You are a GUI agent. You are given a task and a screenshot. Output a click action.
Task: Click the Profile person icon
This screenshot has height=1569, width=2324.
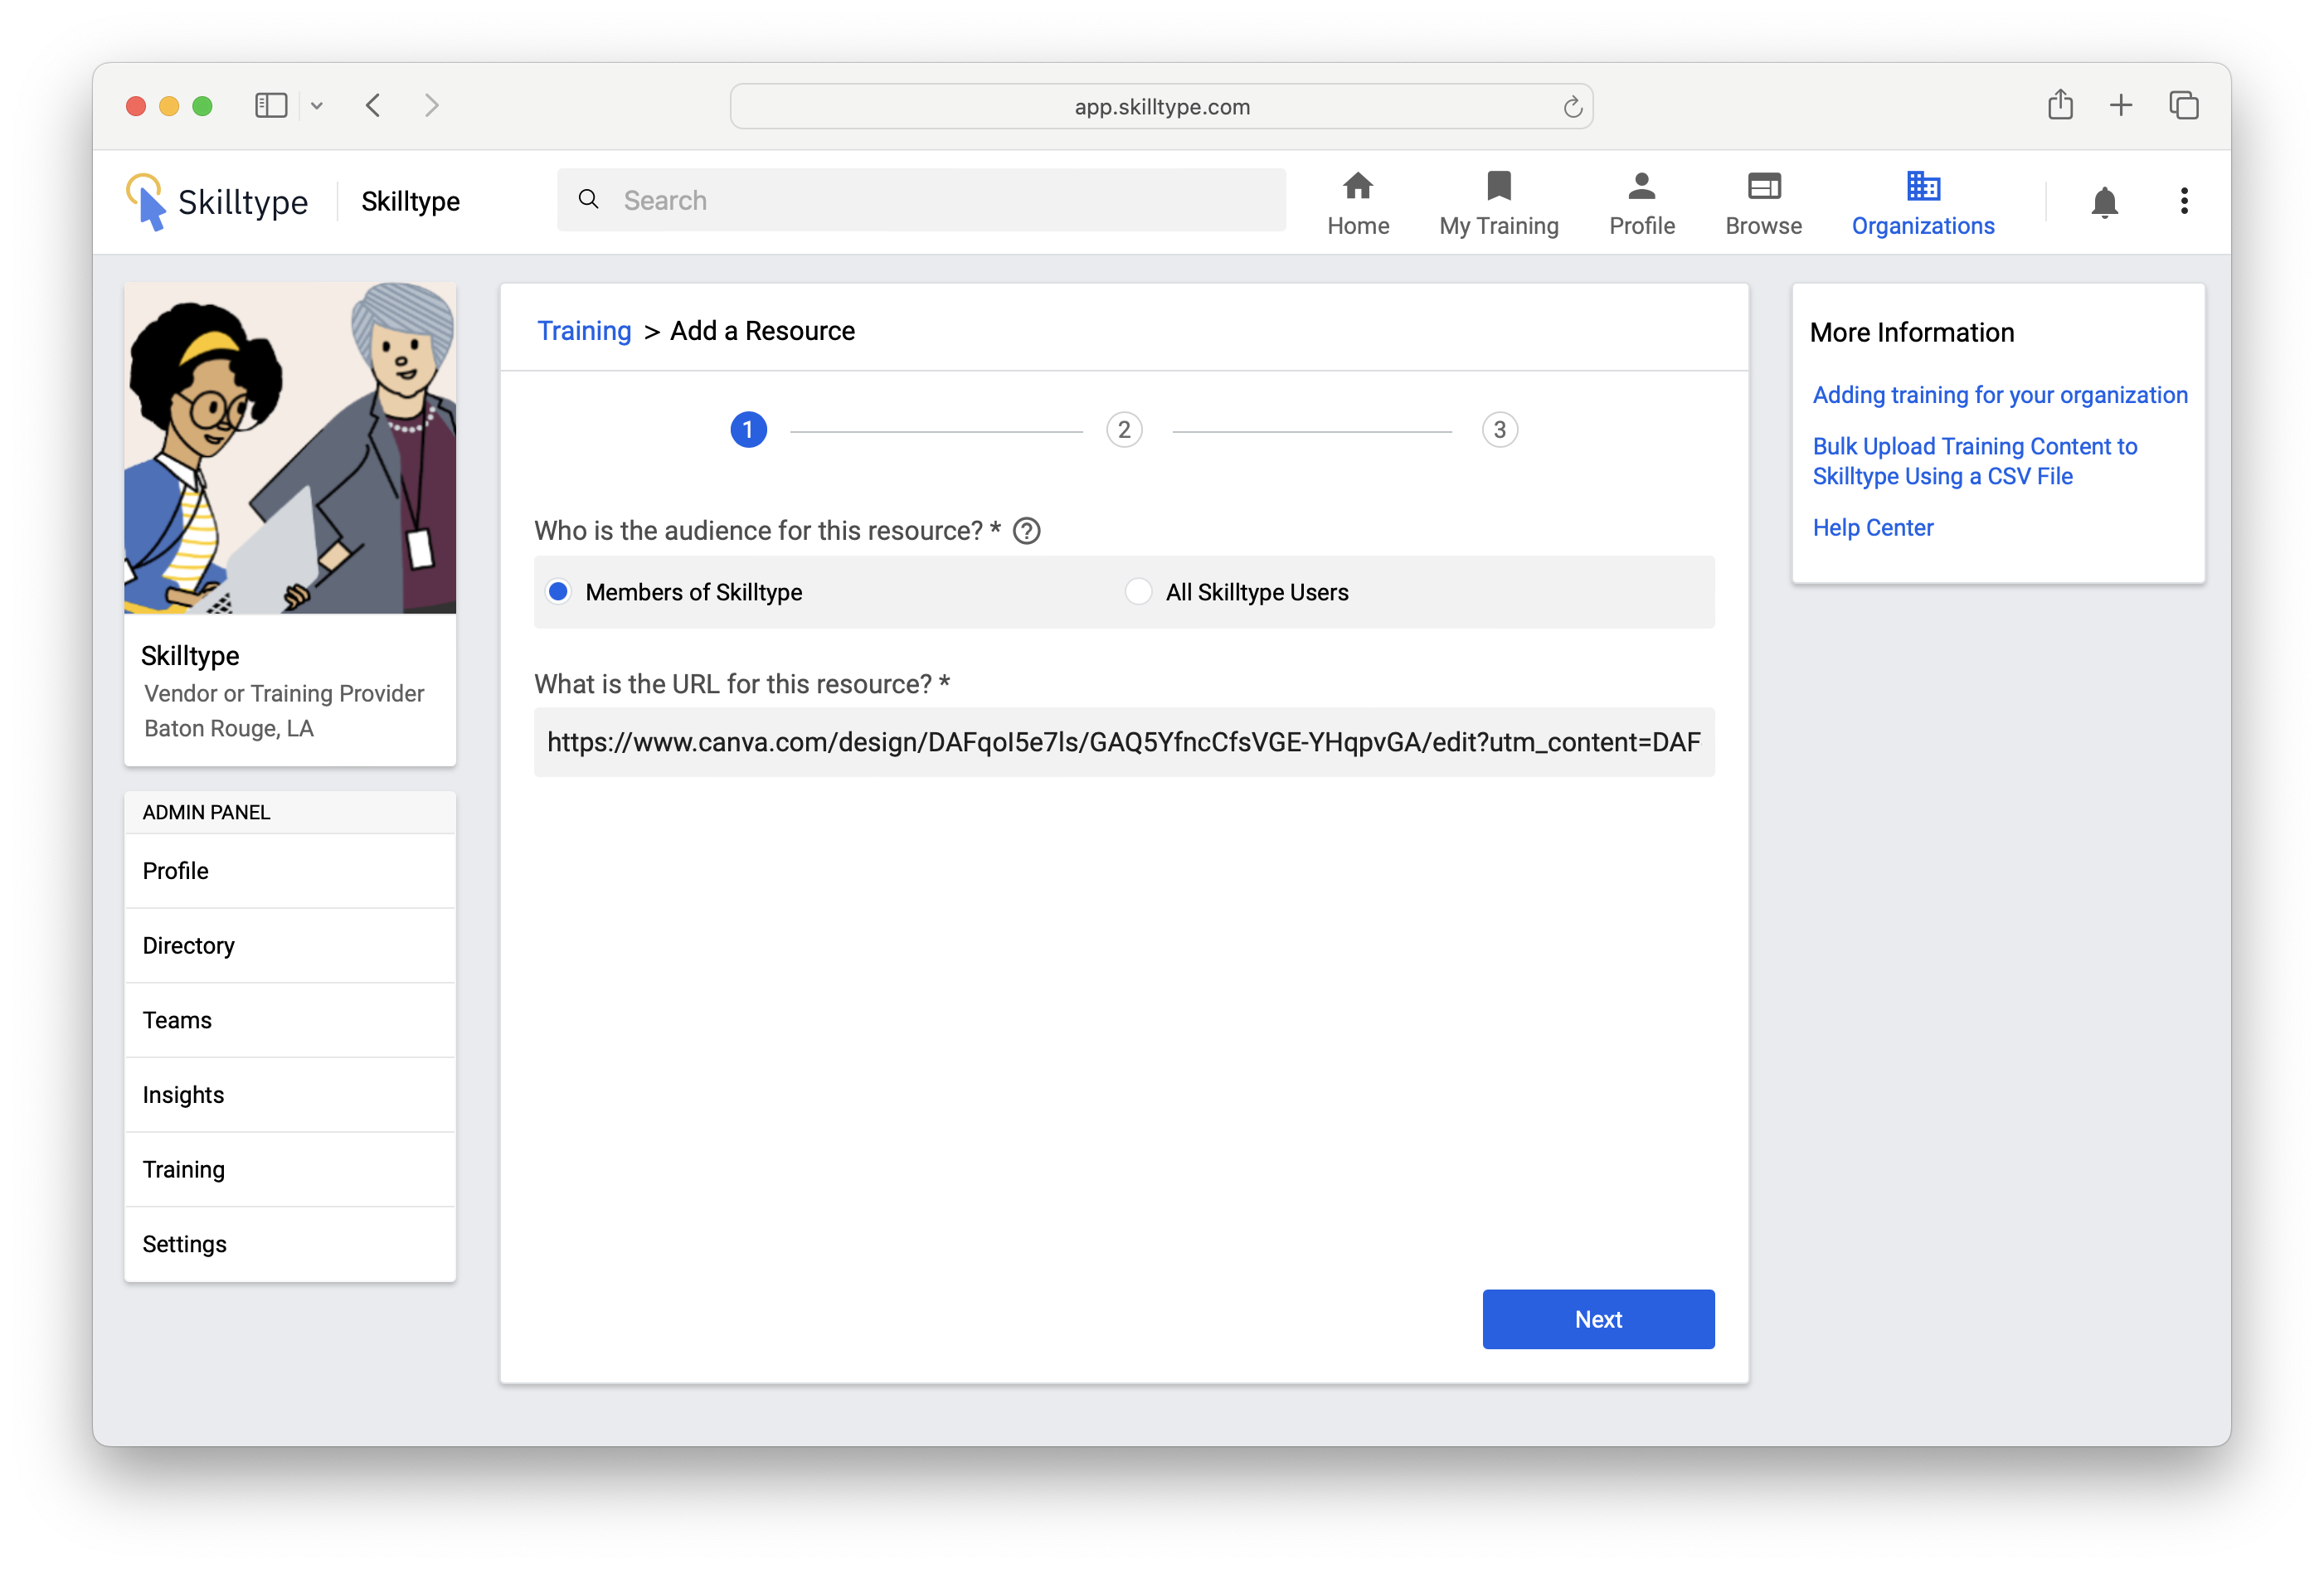click(1641, 186)
